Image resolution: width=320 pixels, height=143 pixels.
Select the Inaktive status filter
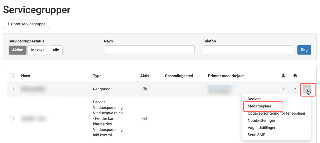click(x=38, y=50)
